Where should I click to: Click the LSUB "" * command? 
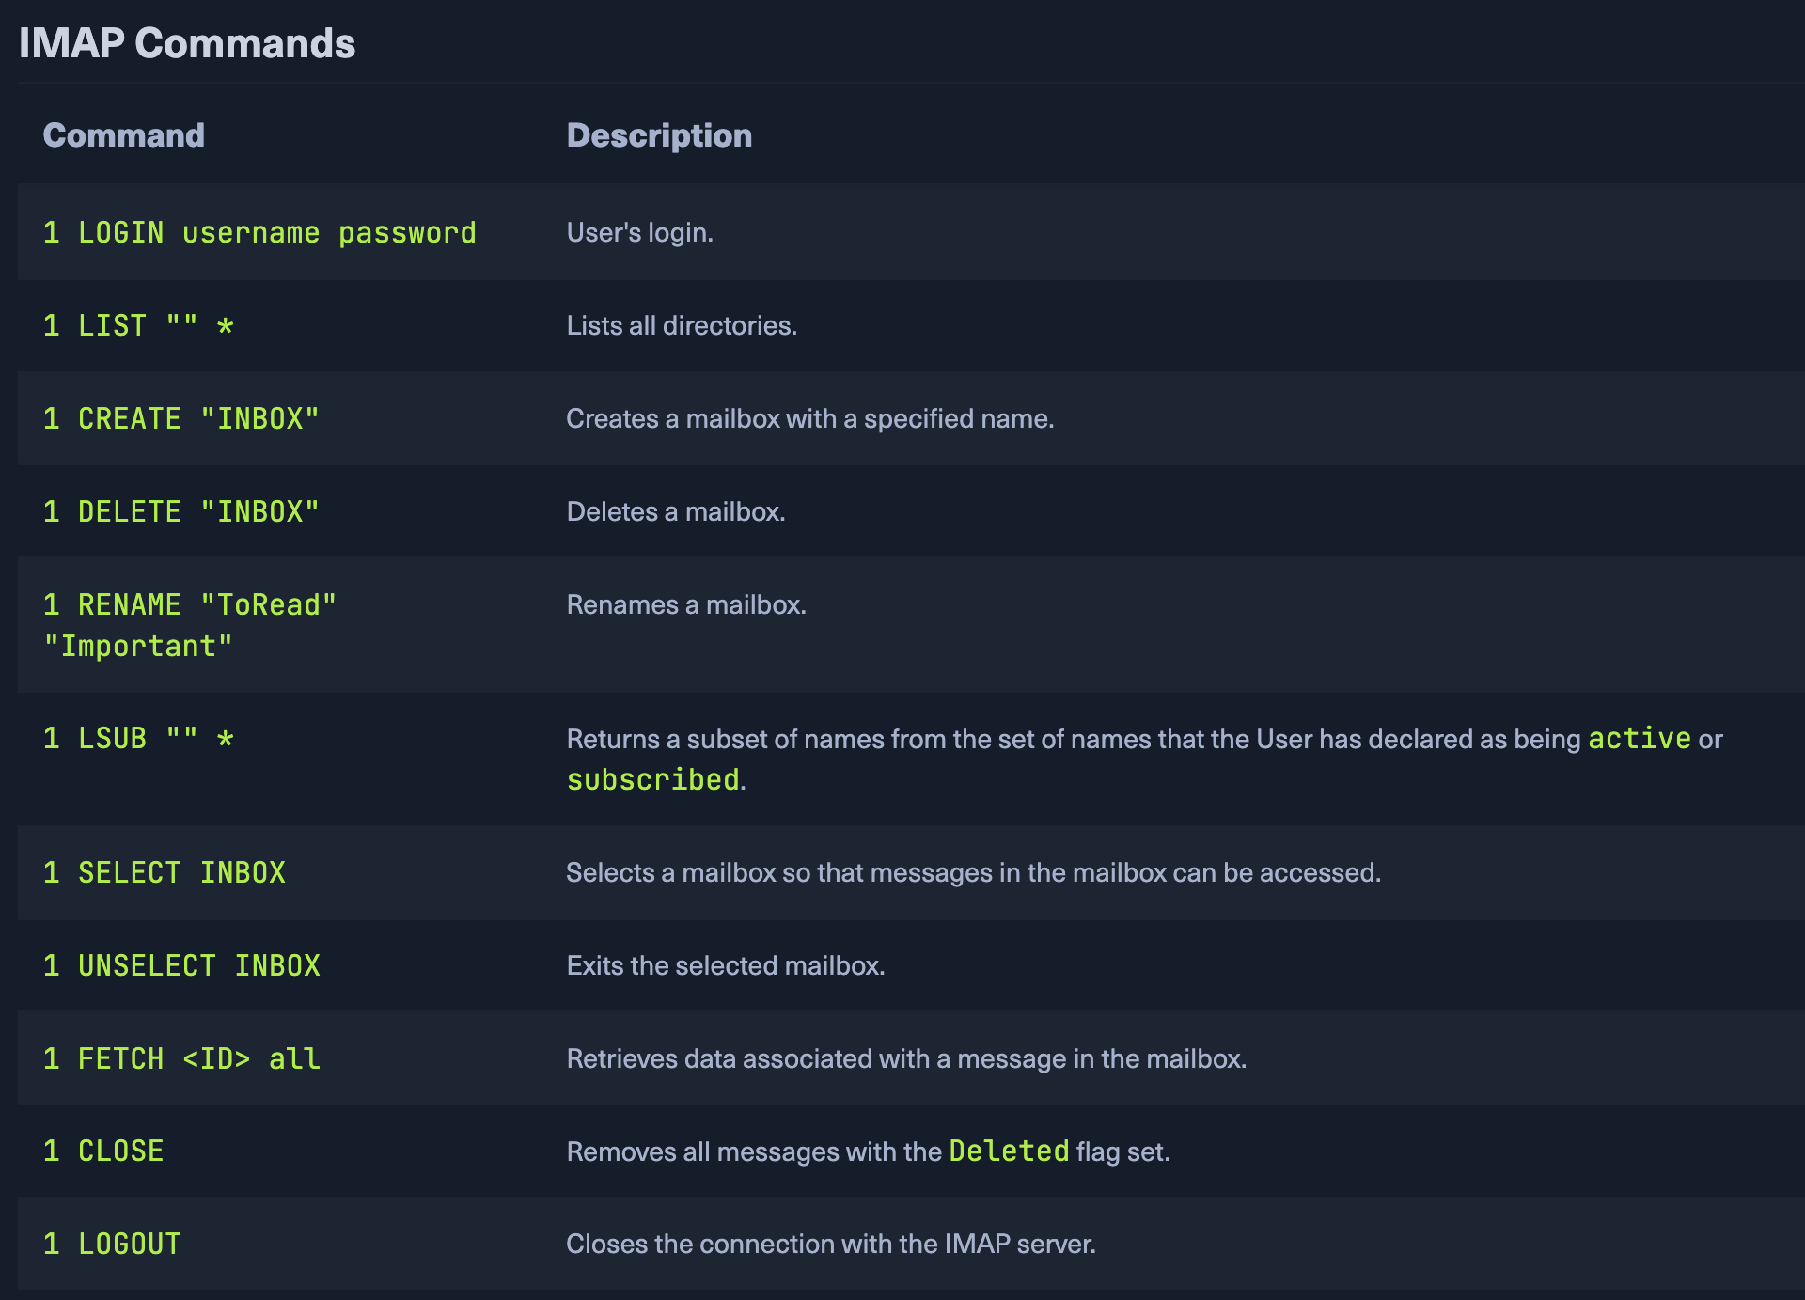(x=138, y=738)
